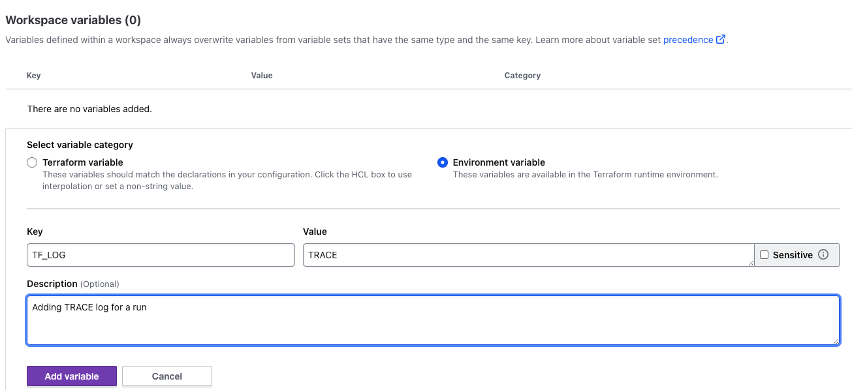Follow the precedence link
852x390 pixels.
(687, 40)
